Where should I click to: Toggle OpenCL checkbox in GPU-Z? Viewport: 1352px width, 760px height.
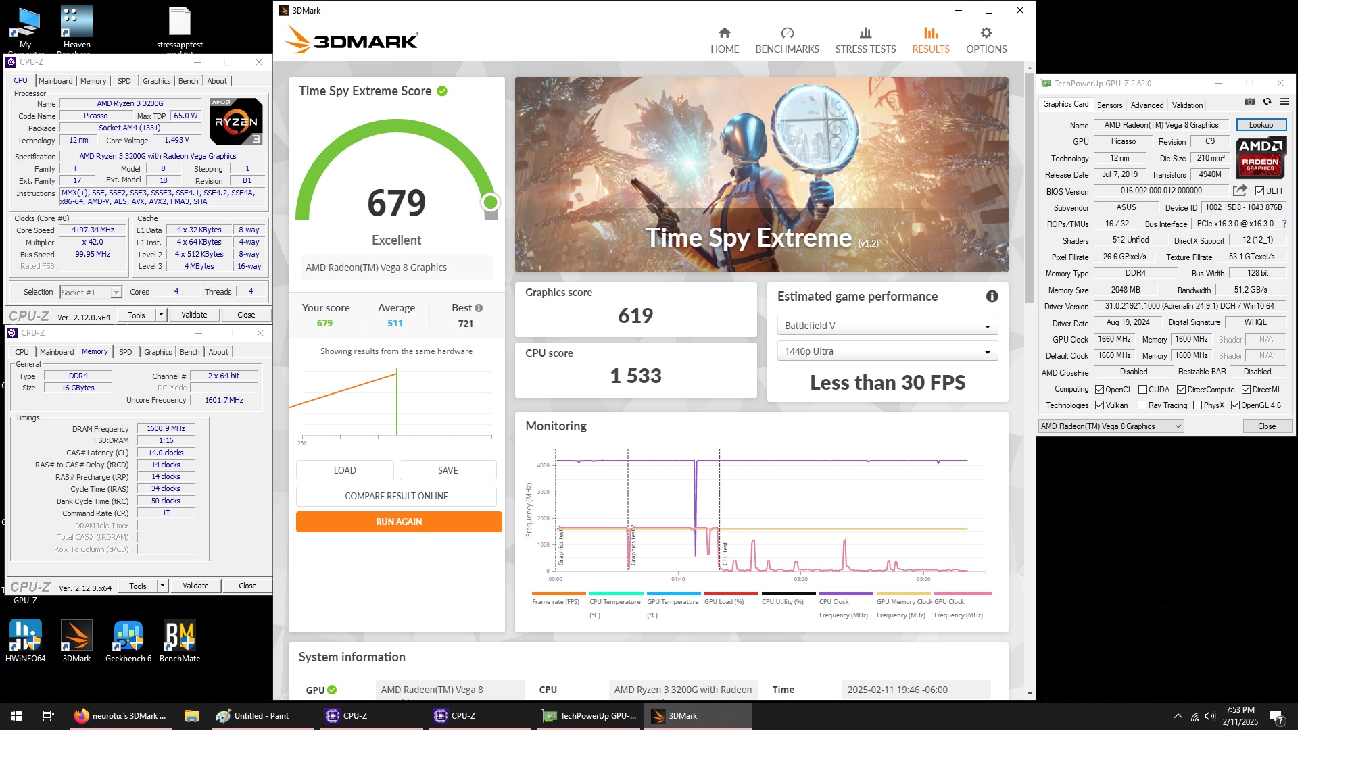(x=1100, y=390)
